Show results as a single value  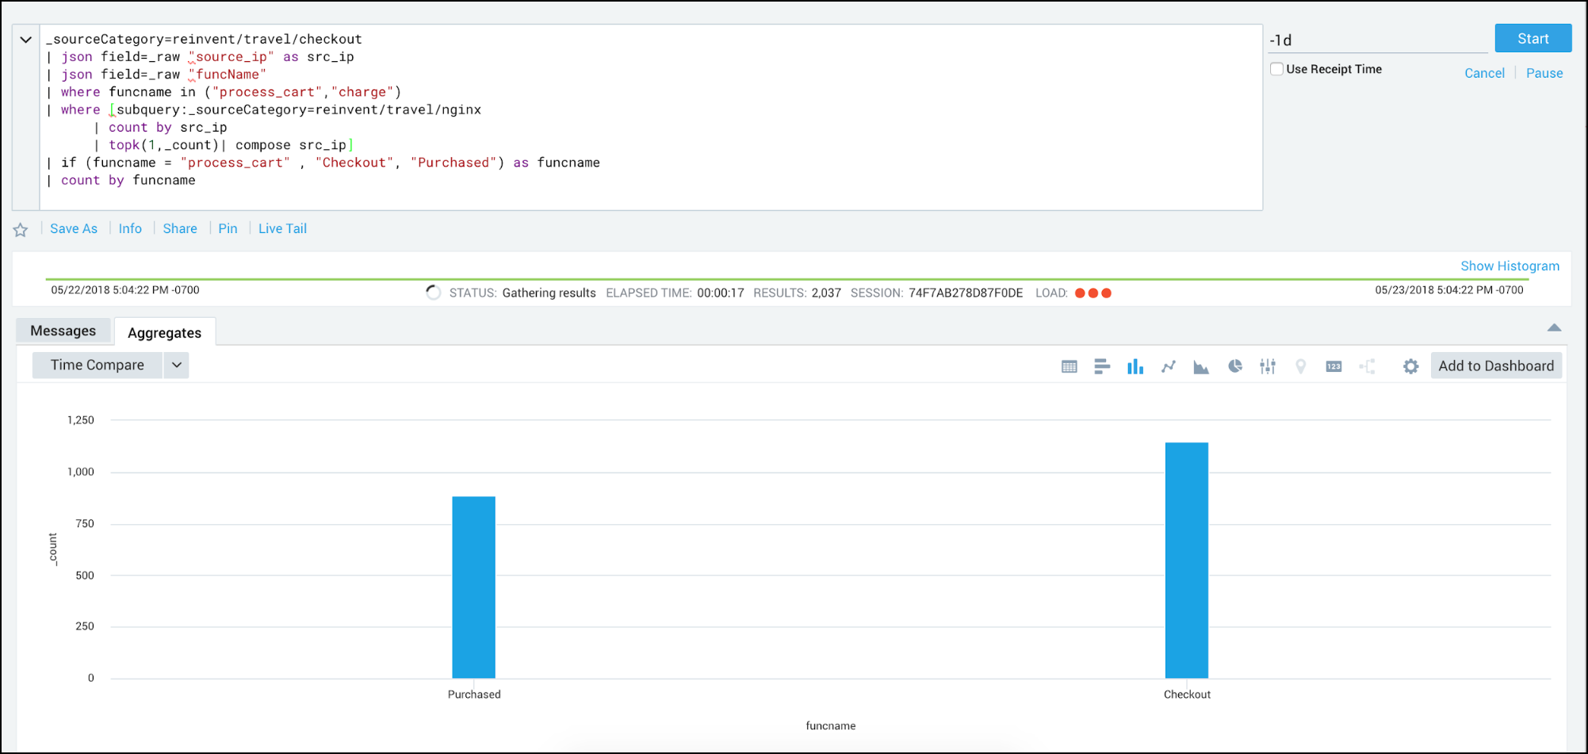[x=1333, y=366]
